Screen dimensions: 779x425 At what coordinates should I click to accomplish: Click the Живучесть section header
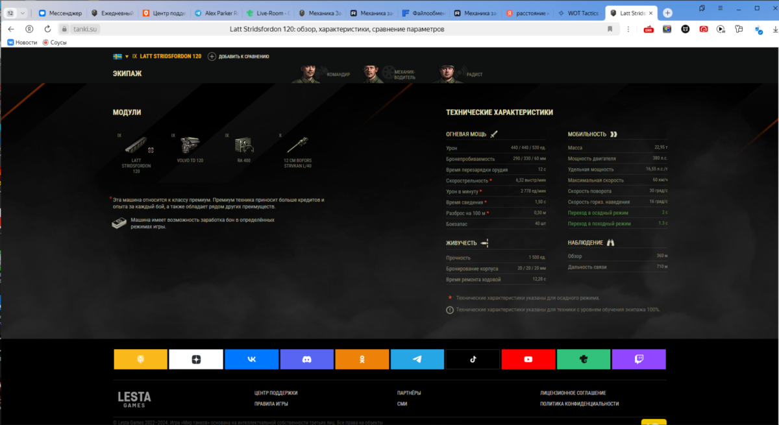pos(467,243)
